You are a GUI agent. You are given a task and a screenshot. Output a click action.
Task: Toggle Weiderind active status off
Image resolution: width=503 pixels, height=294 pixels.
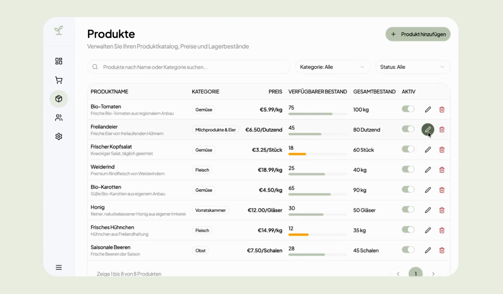[408, 170]
